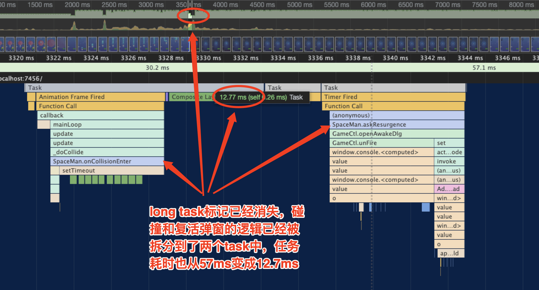Click the callback flame chart entry
Screen dimensions: 539x290
click(100, 115)
